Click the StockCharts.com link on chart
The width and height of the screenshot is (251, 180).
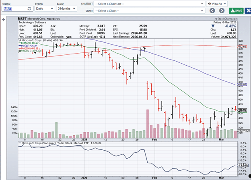226,19
